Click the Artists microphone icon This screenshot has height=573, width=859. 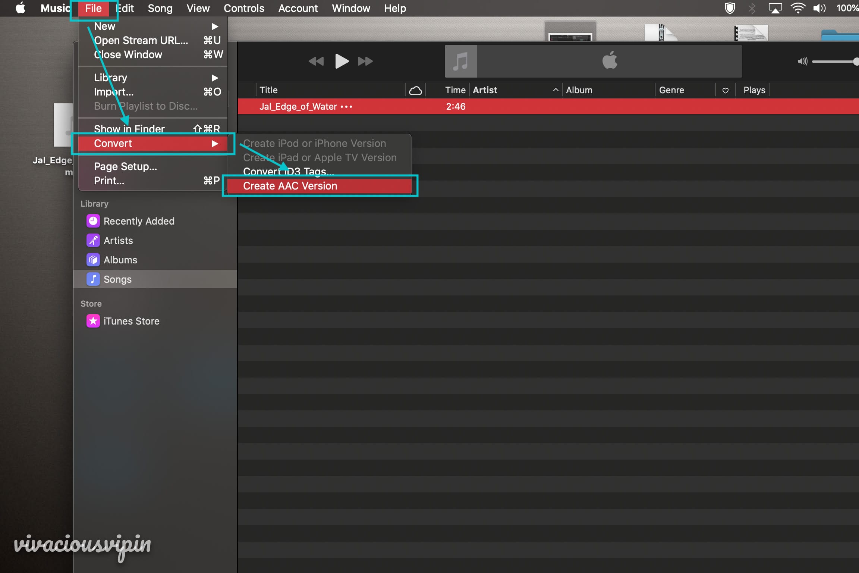pyautogui.click(x=93, y=240)
